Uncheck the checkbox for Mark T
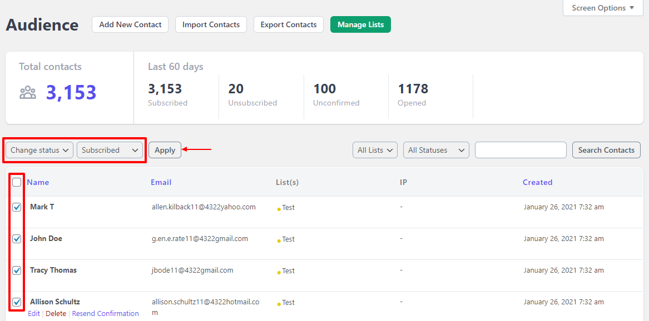649x321 pixels. coord(17,207)
